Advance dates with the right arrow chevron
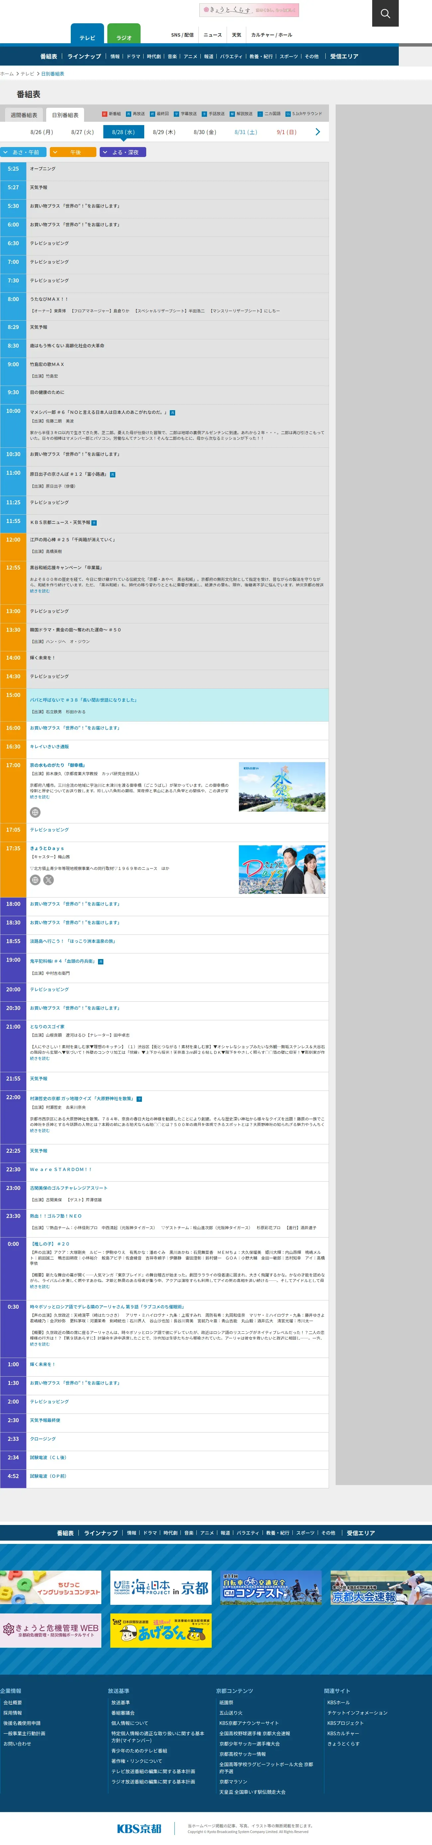The image size is (432, 1845). click(x=318, y=132)
